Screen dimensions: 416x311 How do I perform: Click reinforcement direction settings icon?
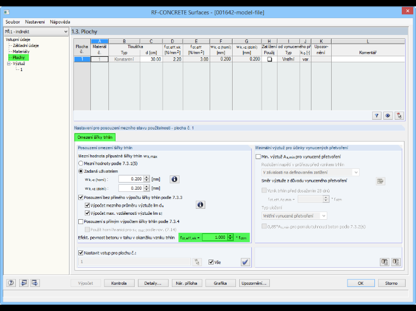click(380, 181)
